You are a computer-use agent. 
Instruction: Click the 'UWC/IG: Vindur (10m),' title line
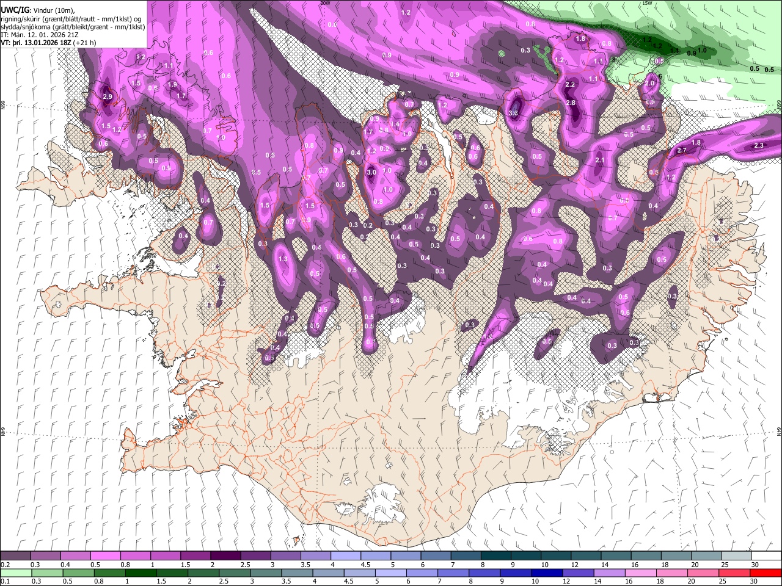(x=37, y=10)
